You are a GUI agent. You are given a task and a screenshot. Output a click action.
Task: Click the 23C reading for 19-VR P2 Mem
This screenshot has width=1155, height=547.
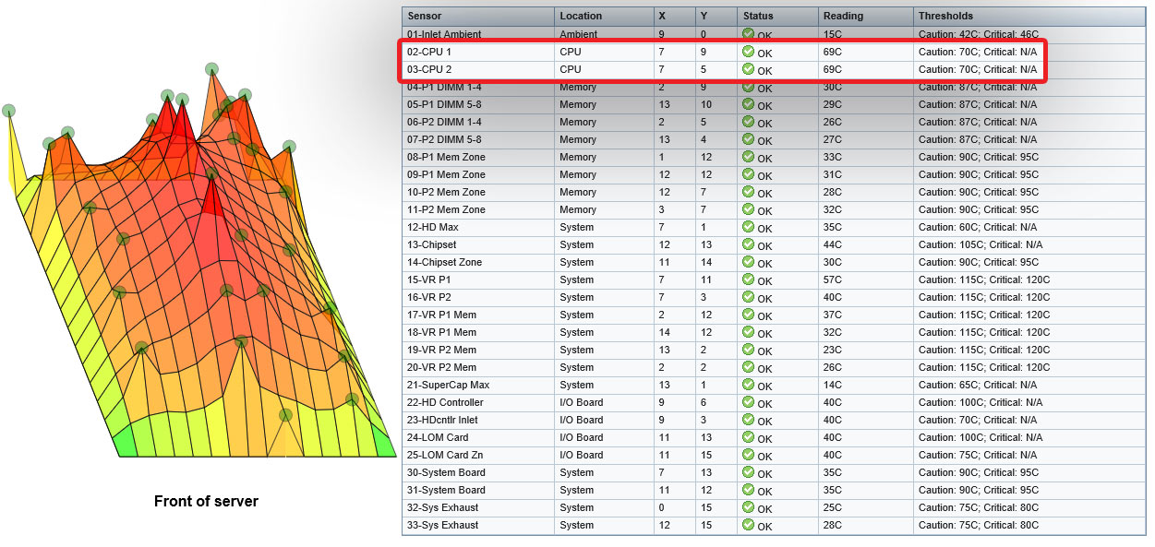pos(832,350)
